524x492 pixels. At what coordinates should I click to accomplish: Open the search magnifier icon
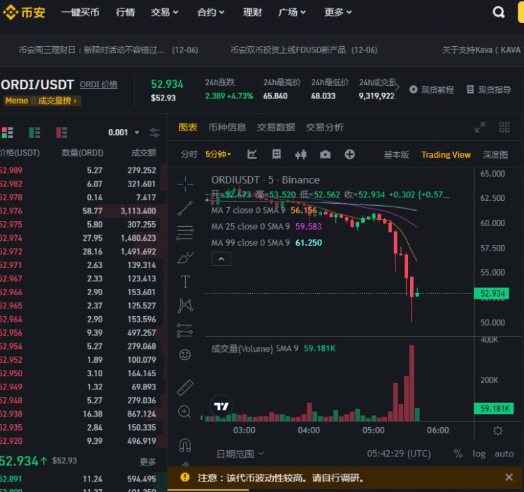pos(498,13)
